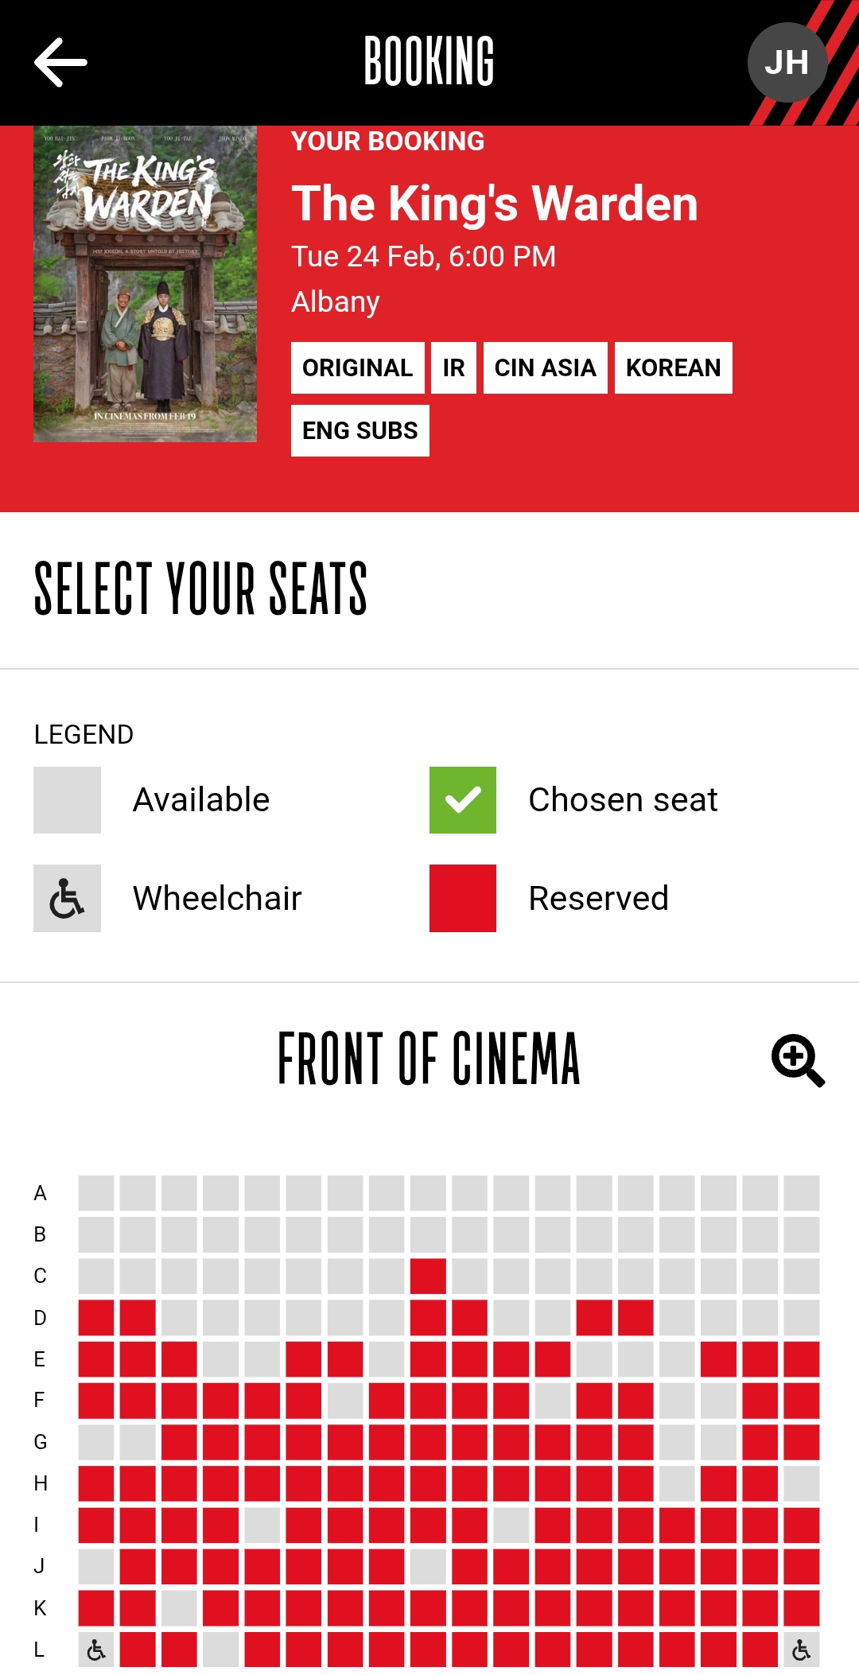The width and height of the screenshot is (859, 1675).
Task: Open The King's Warden poster thumbnail
Action: [x=145, y=284]
